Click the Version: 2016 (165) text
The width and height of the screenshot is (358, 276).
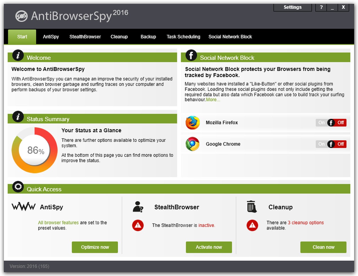click(x=29, y=266)
